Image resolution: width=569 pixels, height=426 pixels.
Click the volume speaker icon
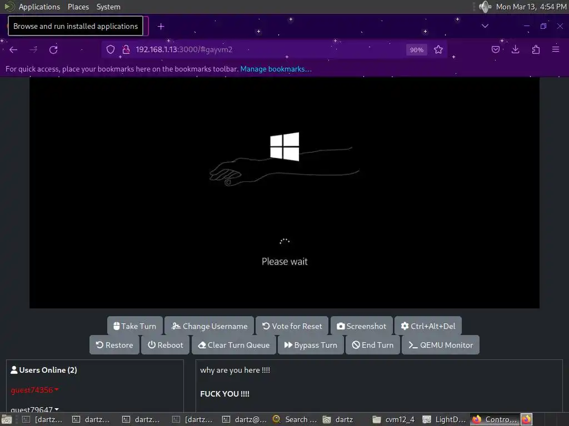(485, 7)
